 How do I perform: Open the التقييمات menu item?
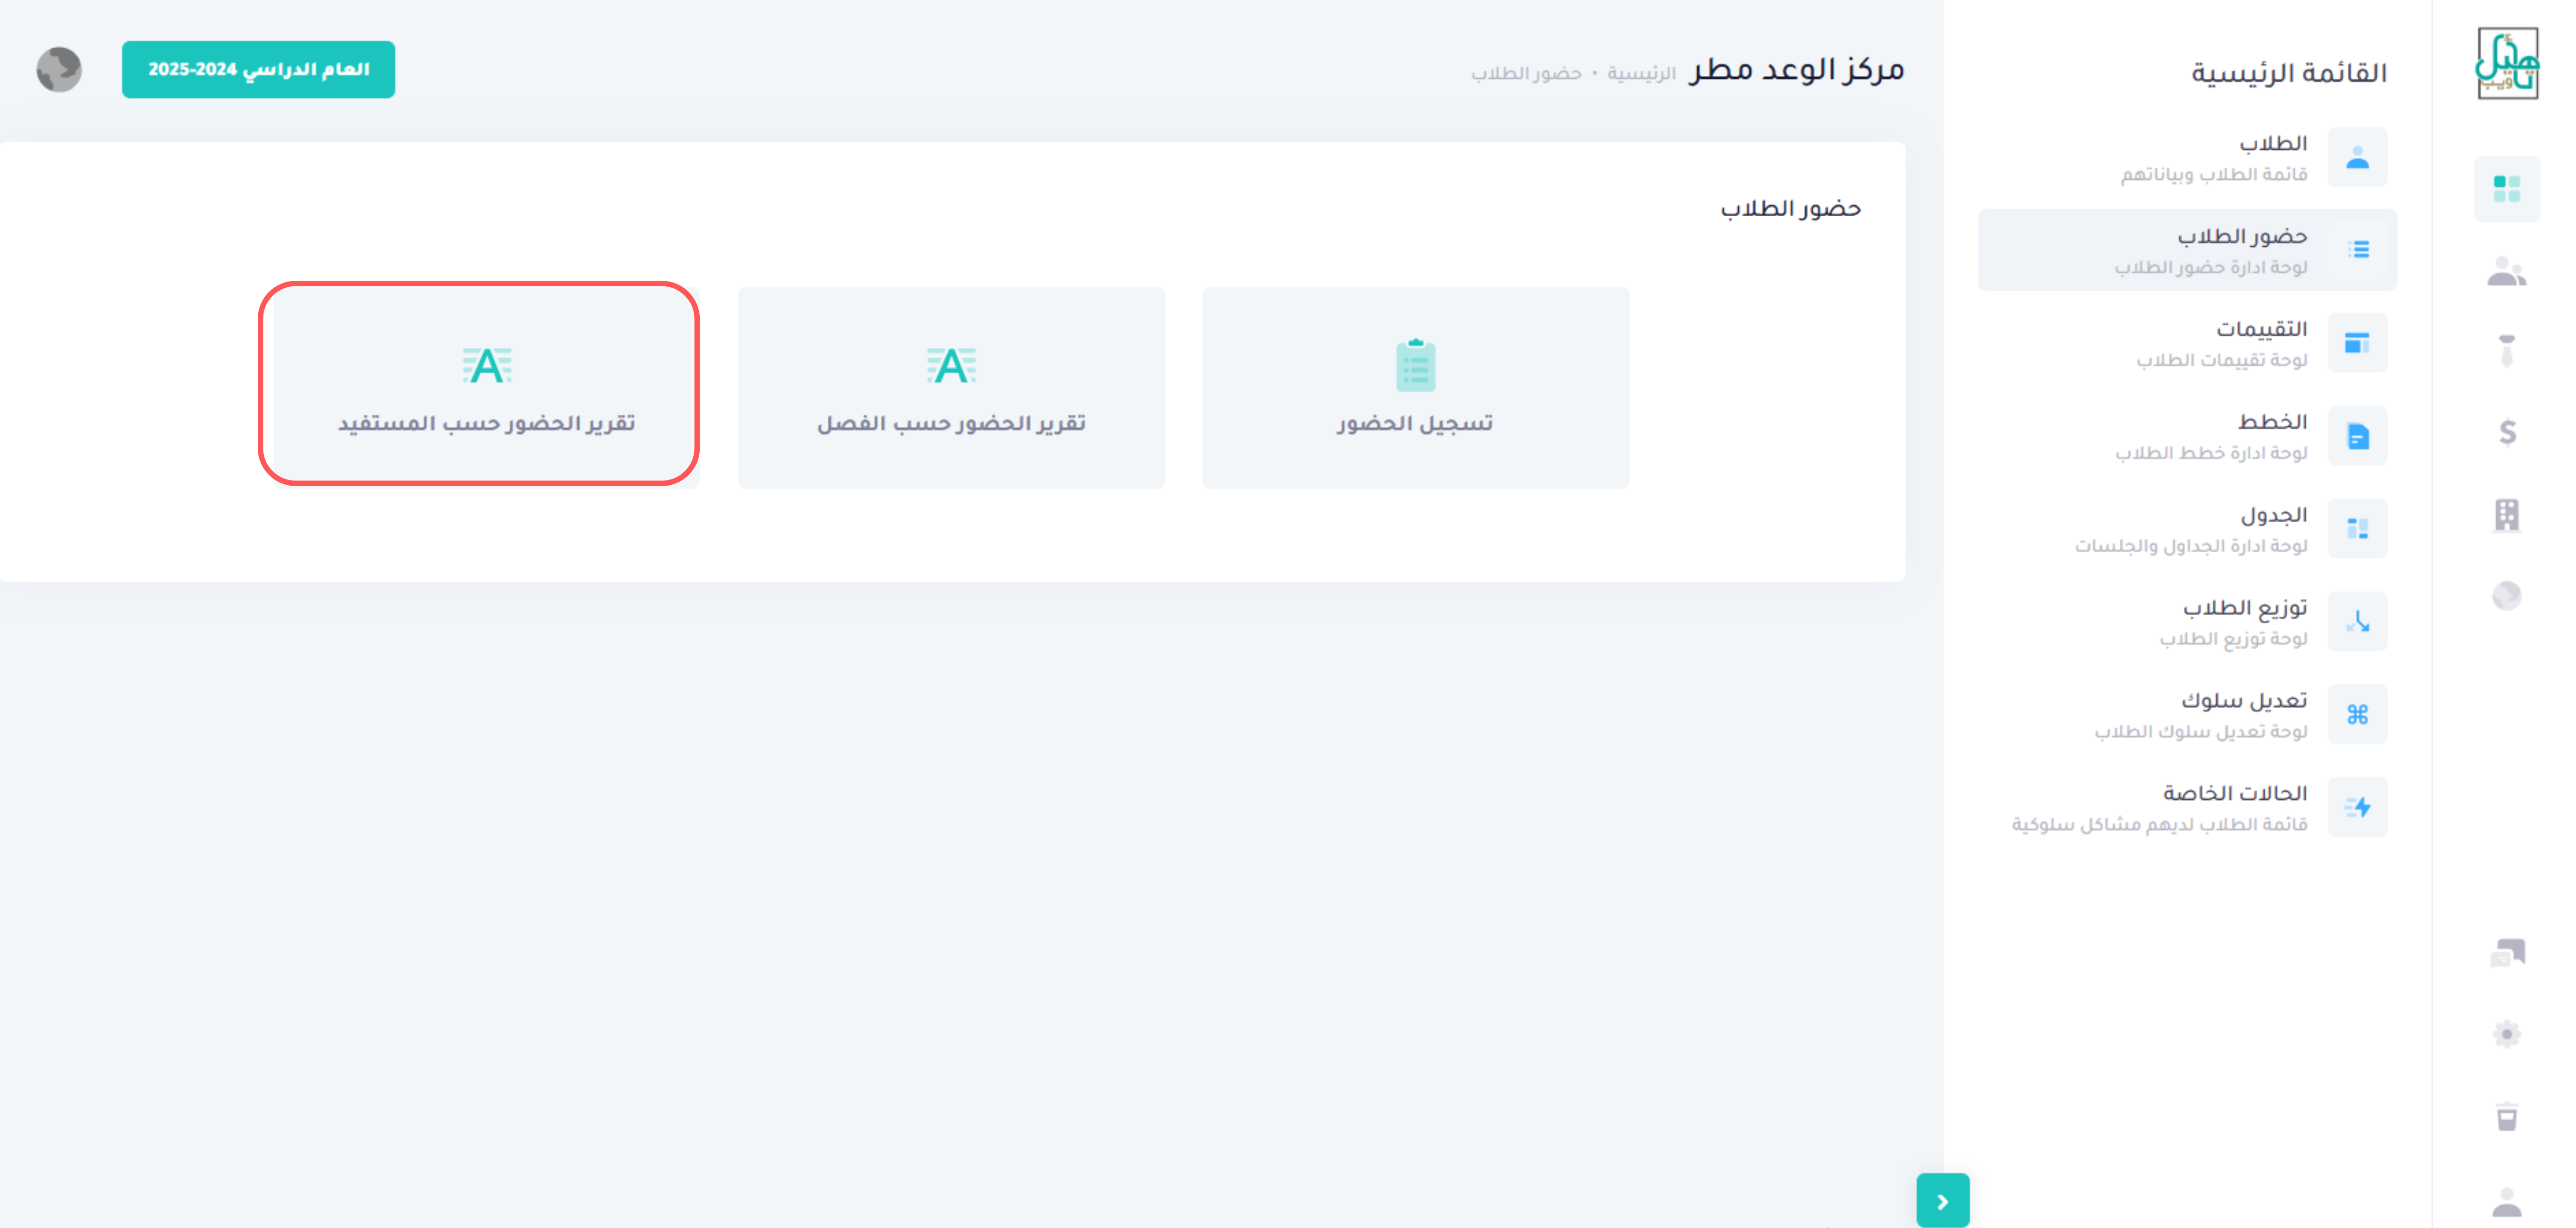click(x=2187, y=343)
